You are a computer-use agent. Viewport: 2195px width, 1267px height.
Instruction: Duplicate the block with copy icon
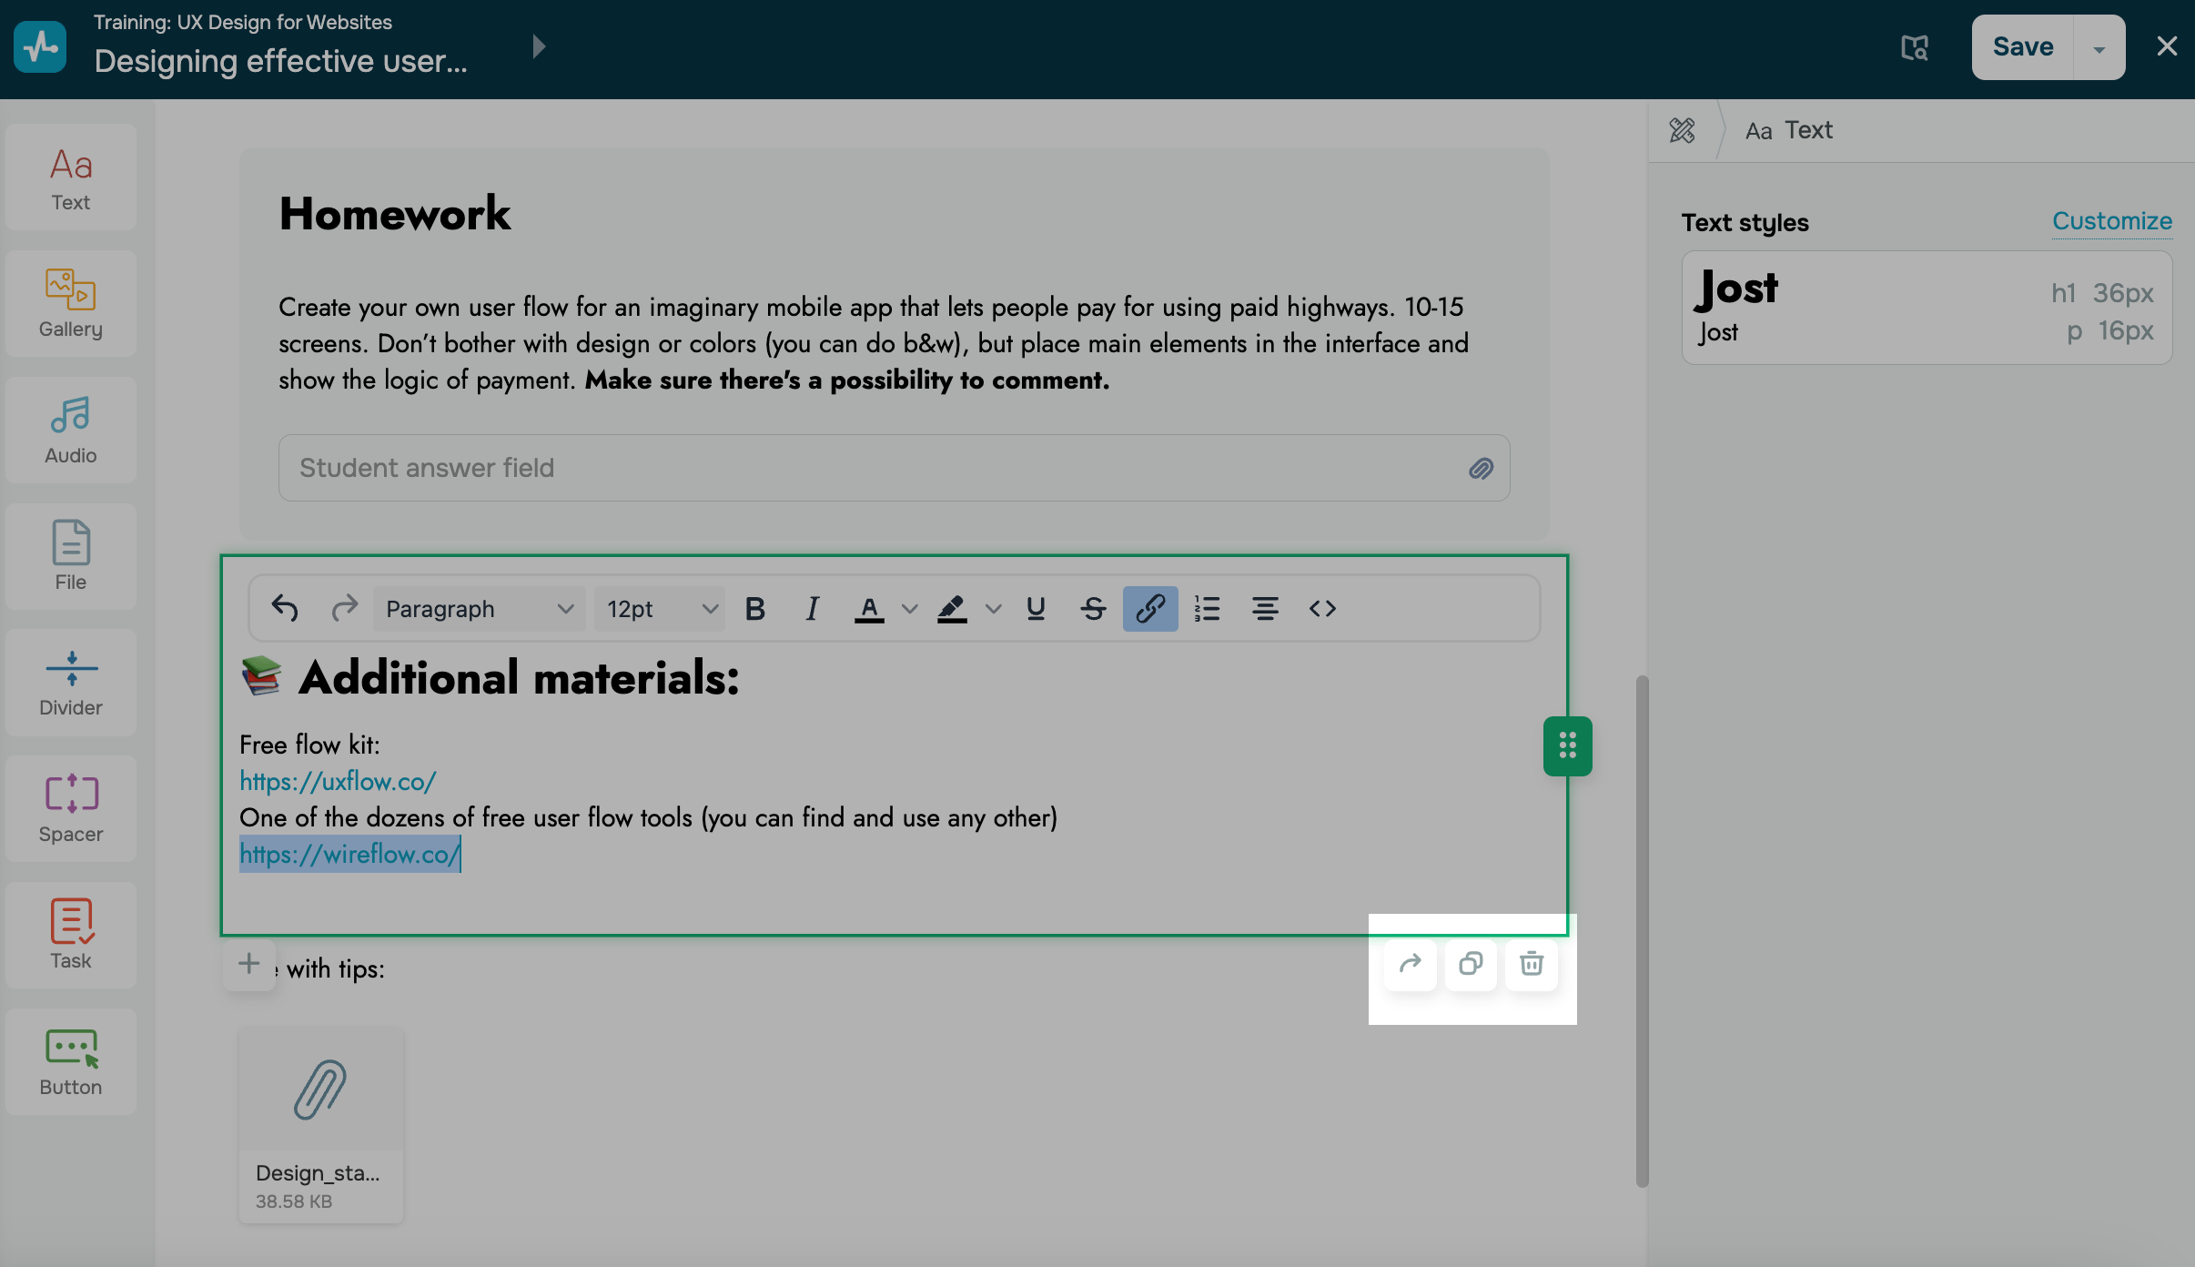[1471, 963]
